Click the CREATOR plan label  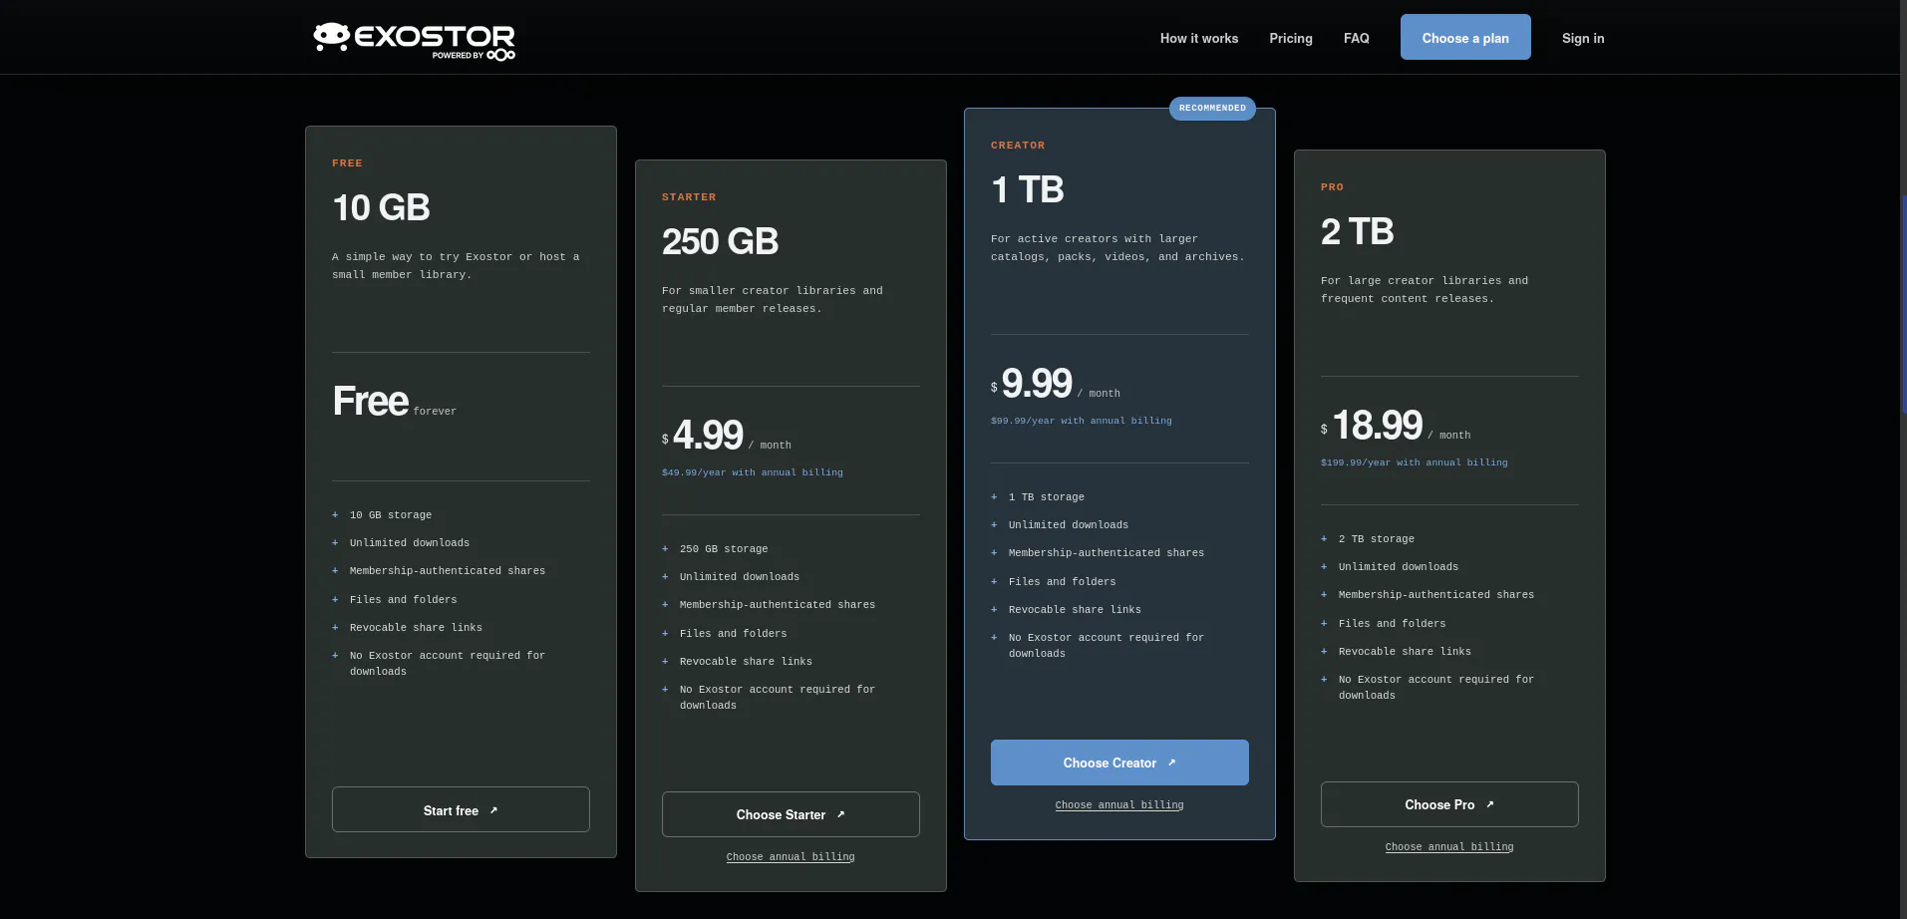(1018, 146)
